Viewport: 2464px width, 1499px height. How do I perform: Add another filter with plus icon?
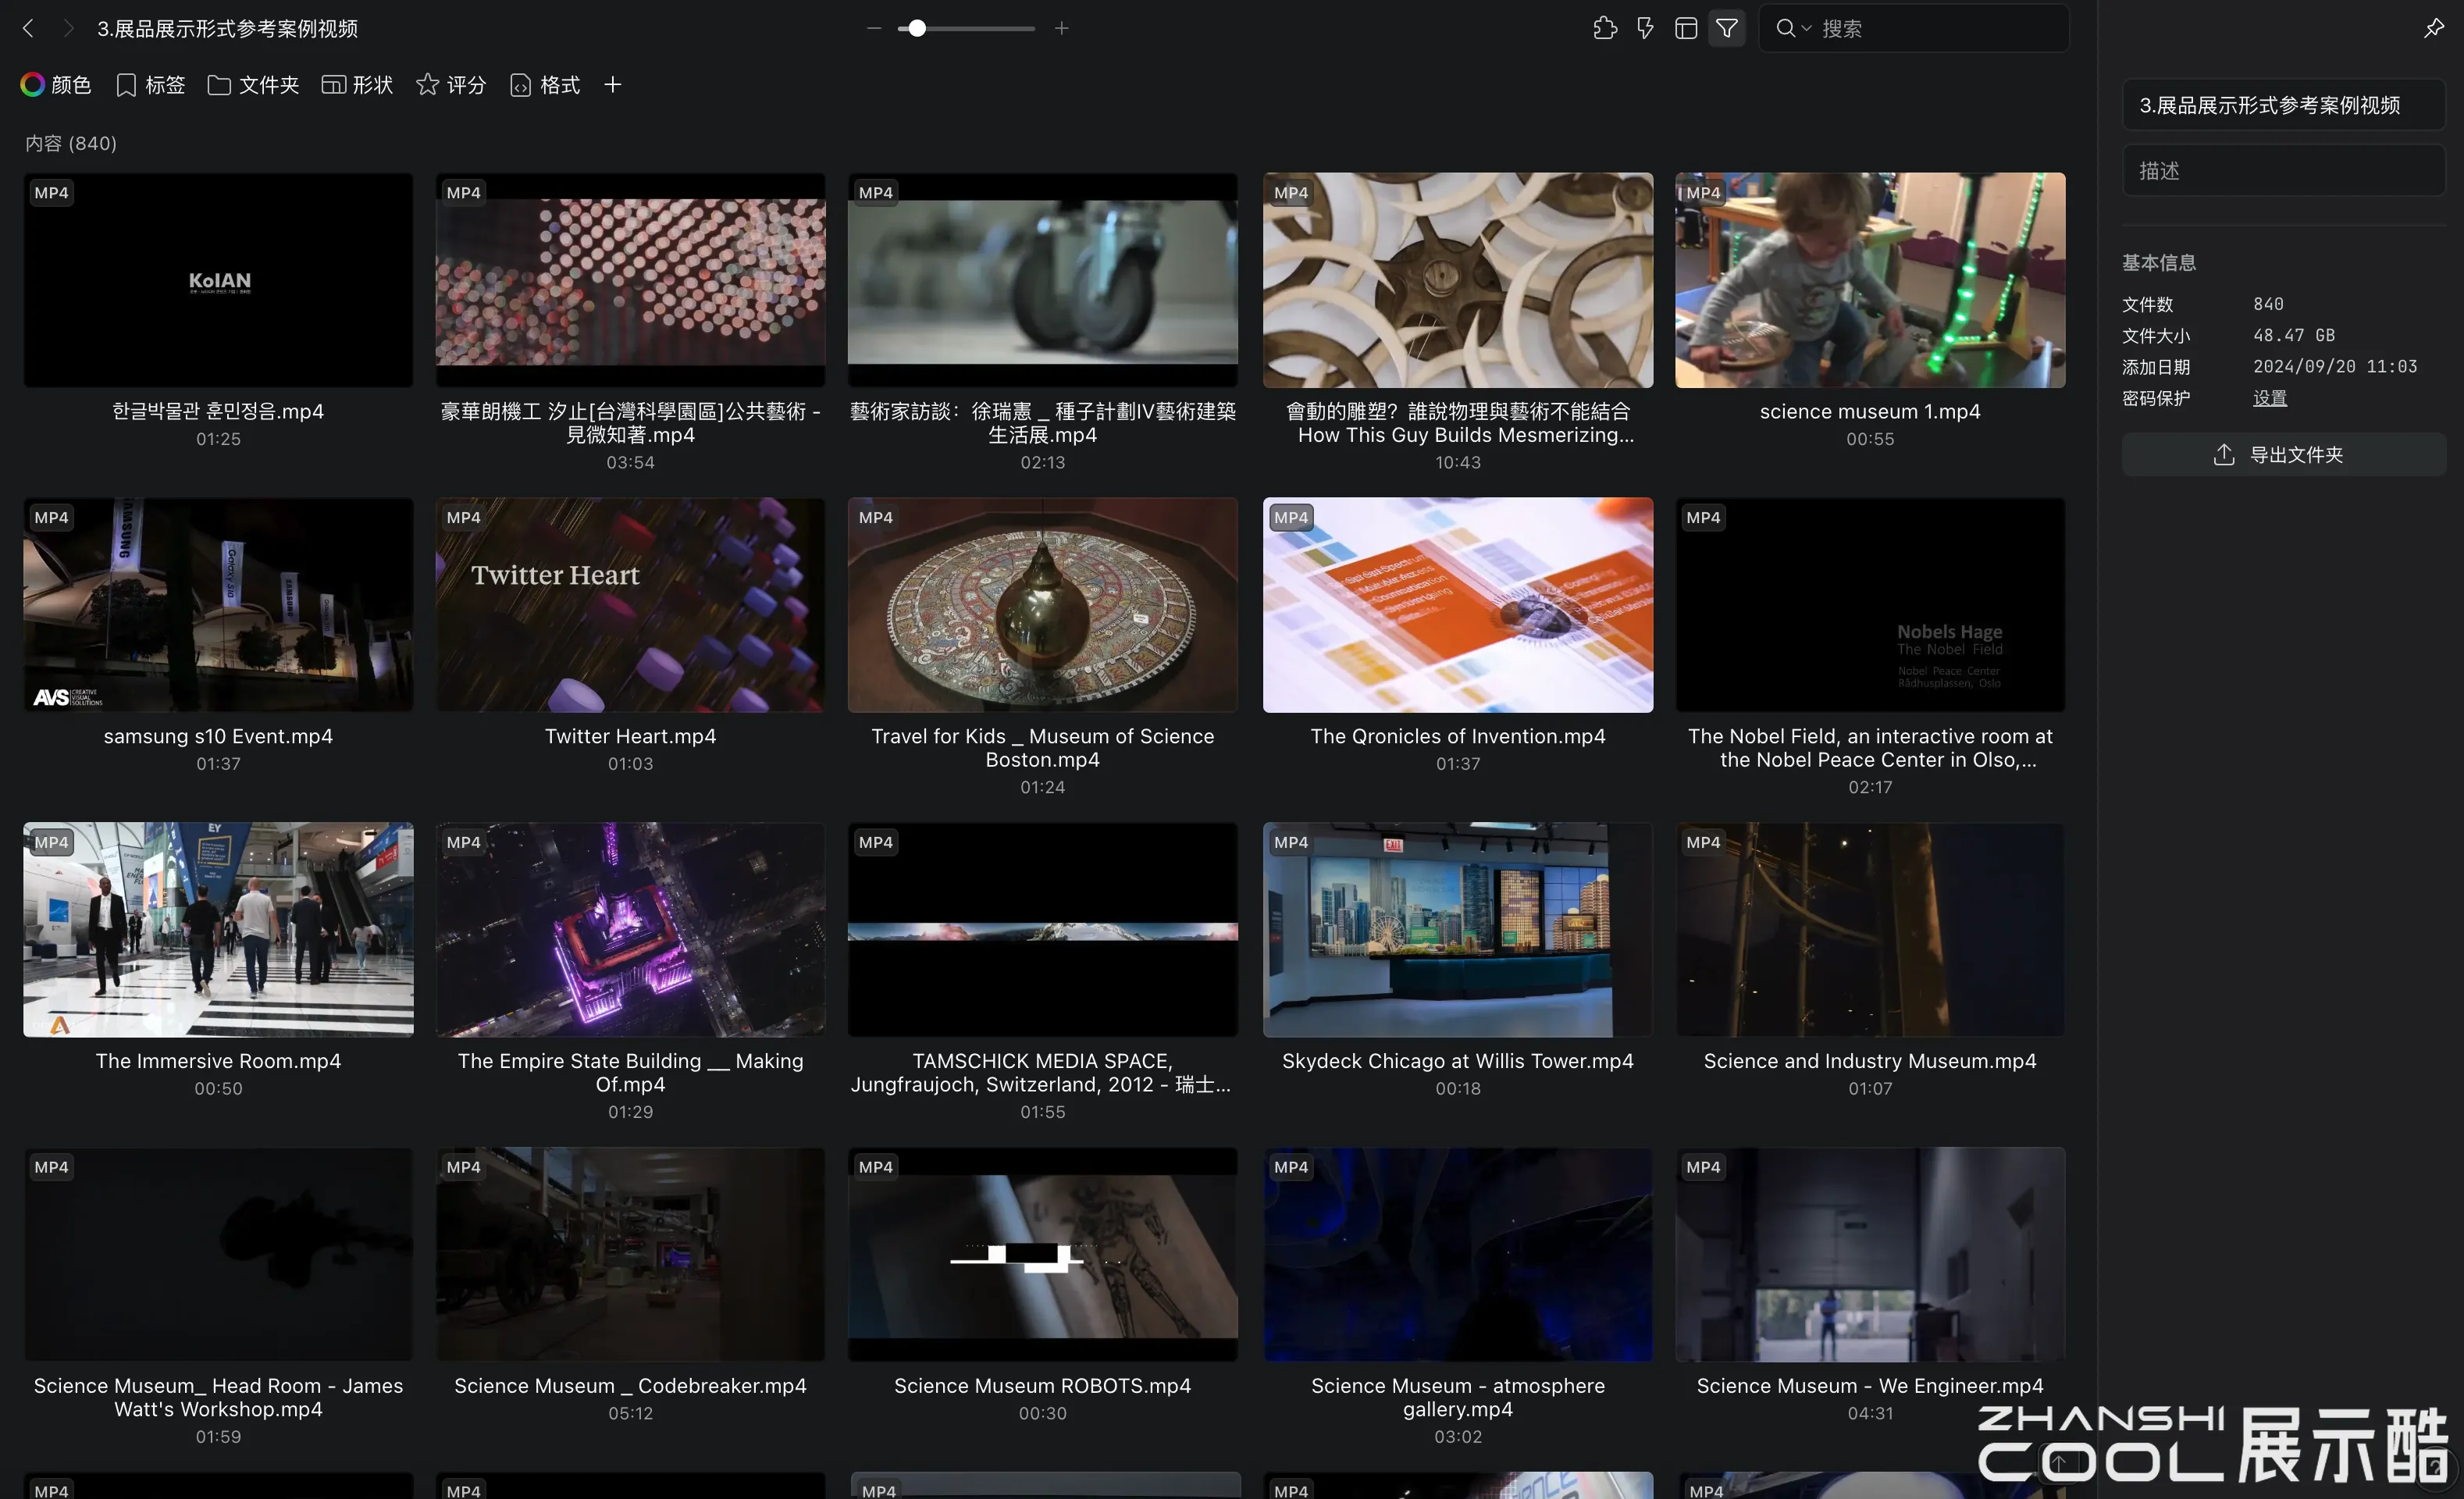(613, 85)
